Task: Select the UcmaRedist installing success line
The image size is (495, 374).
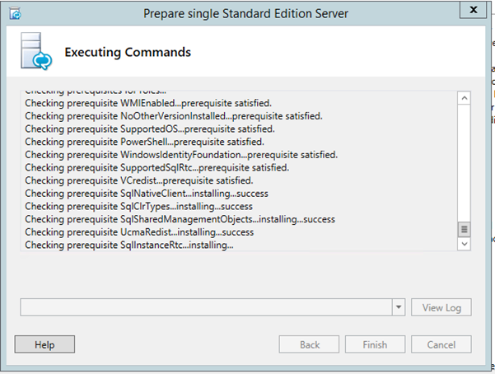Action: tap(139, 232)
